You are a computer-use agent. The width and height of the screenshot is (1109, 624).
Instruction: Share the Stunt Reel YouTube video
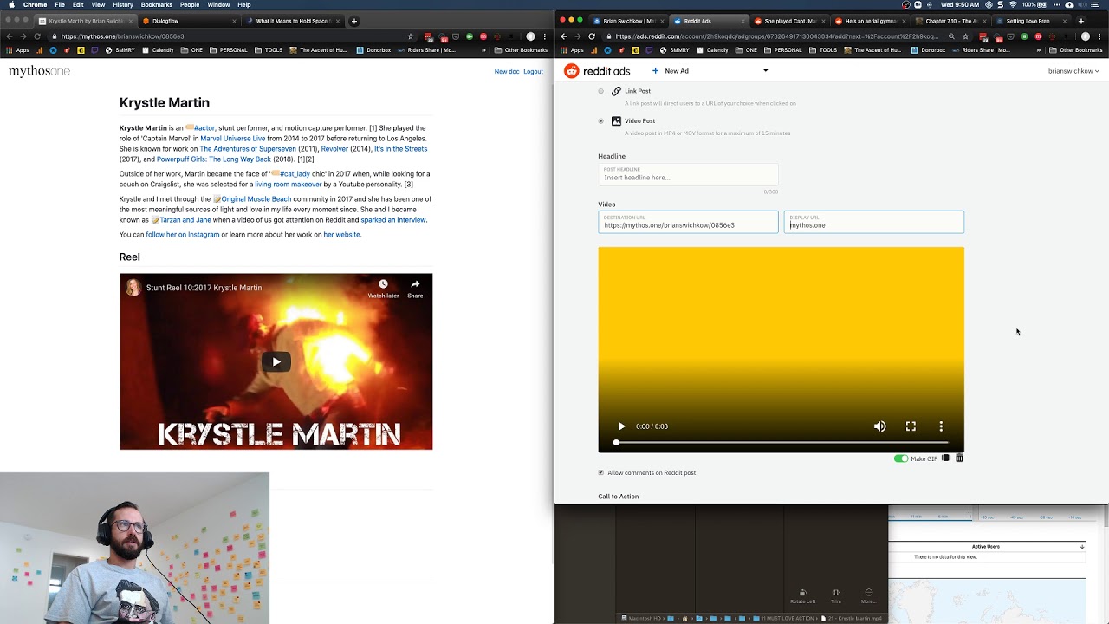[415, 289]
